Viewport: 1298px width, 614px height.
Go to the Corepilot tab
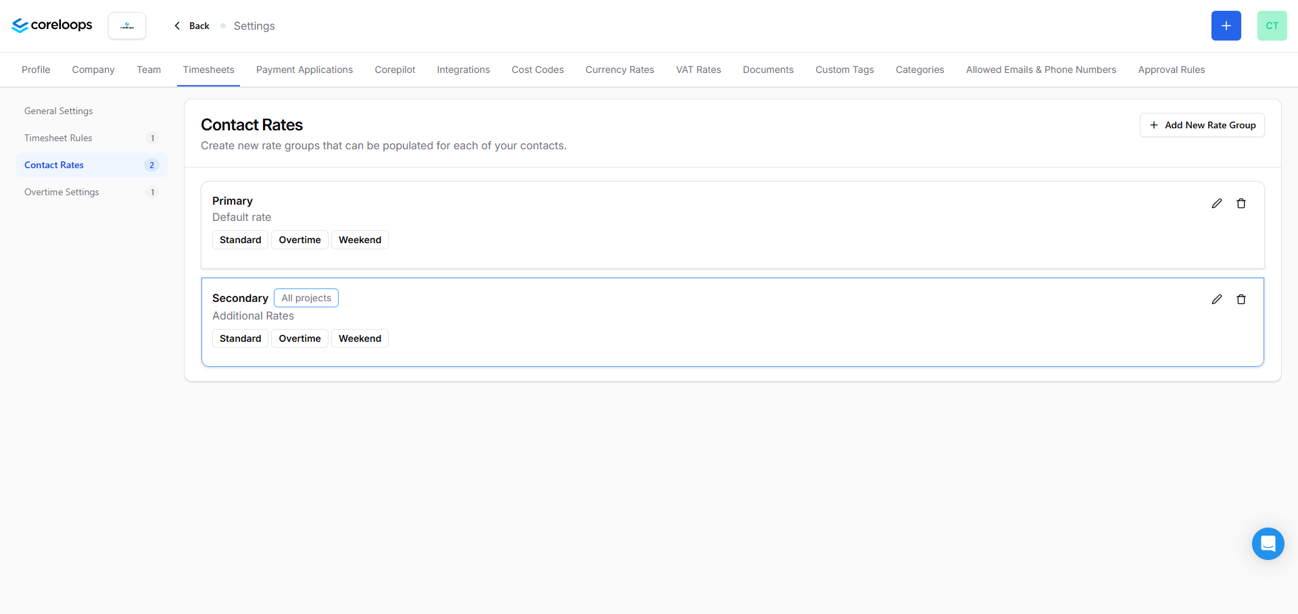pos(395,70)
